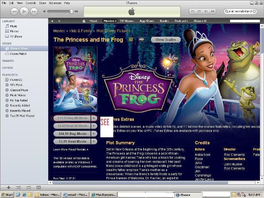This screenshot has width=264, height=198.
Task: Open the Books store tab
Action: coord(164,21)
